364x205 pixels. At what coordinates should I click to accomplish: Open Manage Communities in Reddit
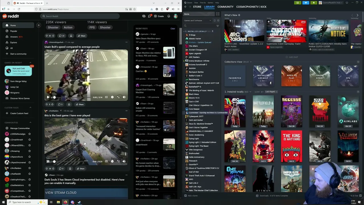tap(18, 128)
